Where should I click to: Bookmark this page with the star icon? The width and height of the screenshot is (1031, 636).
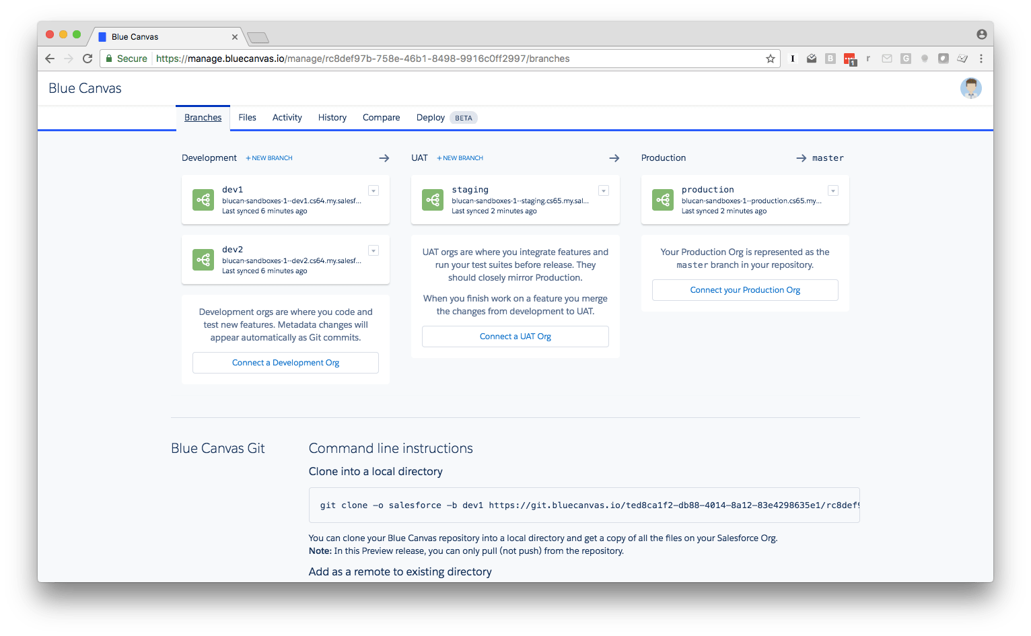pyautogui.click(x=771, y=59)
